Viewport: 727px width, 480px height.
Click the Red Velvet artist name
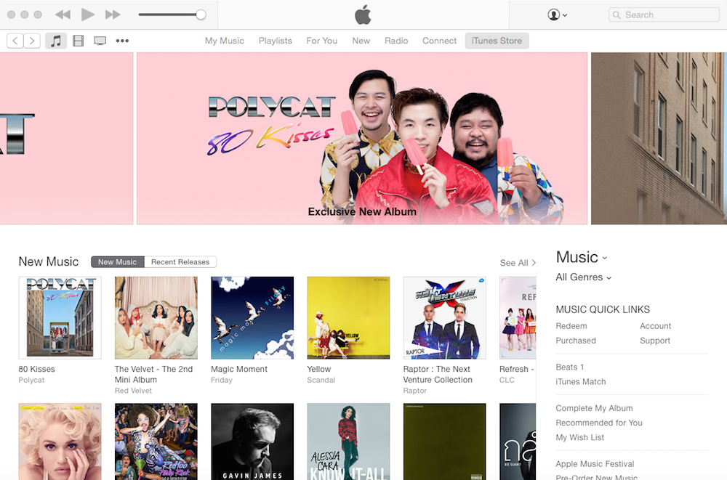(133, 391)
